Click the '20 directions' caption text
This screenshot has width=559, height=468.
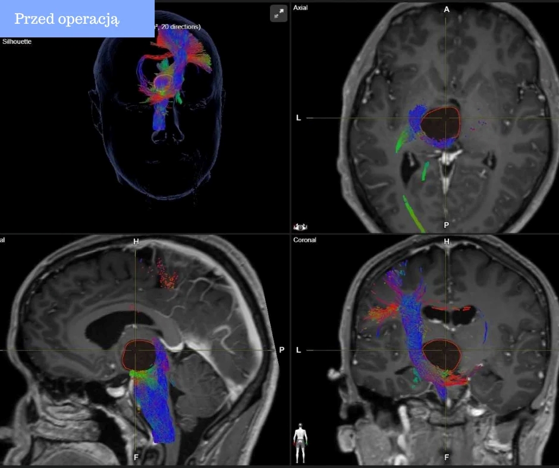click(x=180, y=27)
